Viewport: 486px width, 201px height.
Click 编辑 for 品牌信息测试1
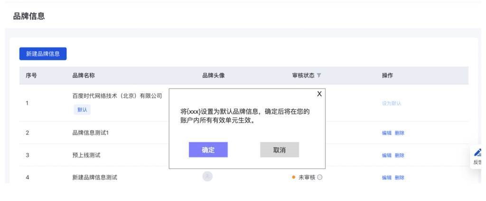[x=387, y=133]
